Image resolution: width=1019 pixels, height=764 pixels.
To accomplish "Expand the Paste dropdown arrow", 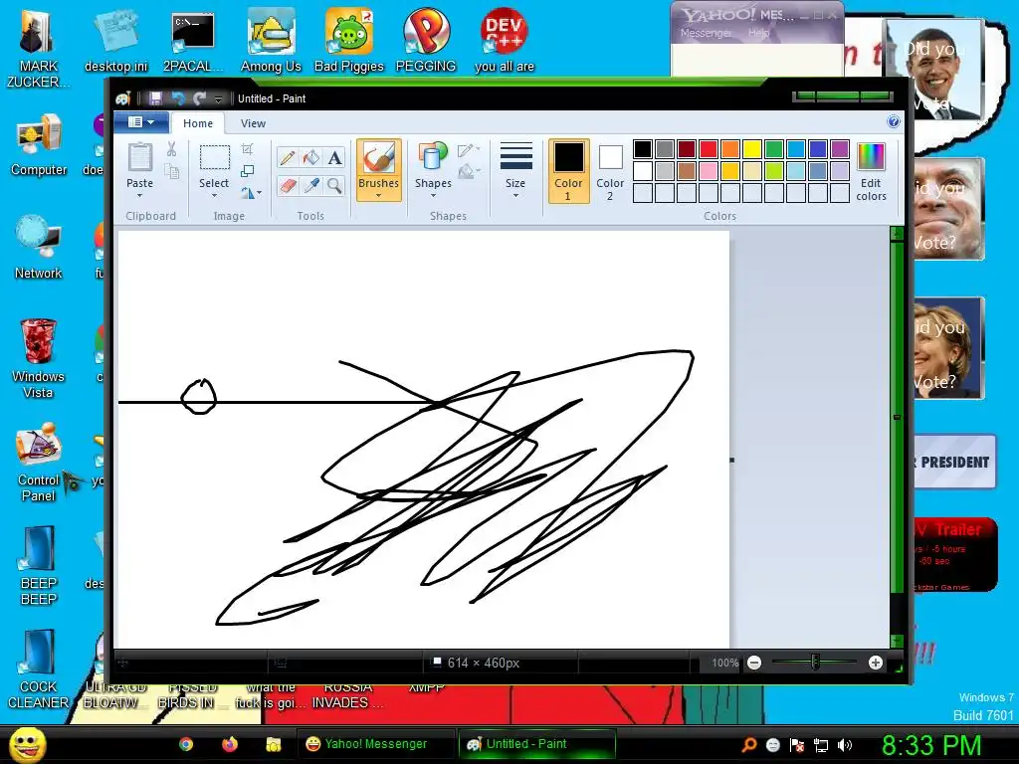I will click(139, 195).
